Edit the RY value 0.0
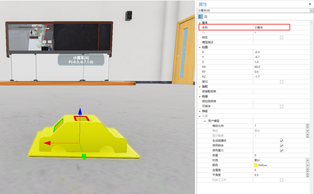This screenshot has width=314, height=194. pyautogui.click(x=282, y=72)
